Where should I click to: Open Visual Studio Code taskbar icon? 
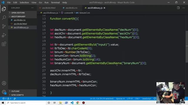[x=72, y=103]
